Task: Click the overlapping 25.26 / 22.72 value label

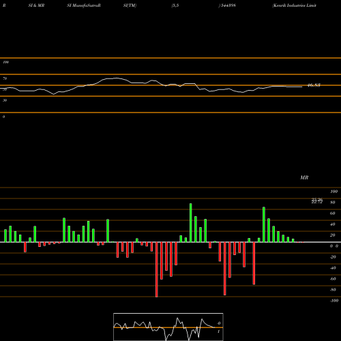Action: [x=317, y=201]
